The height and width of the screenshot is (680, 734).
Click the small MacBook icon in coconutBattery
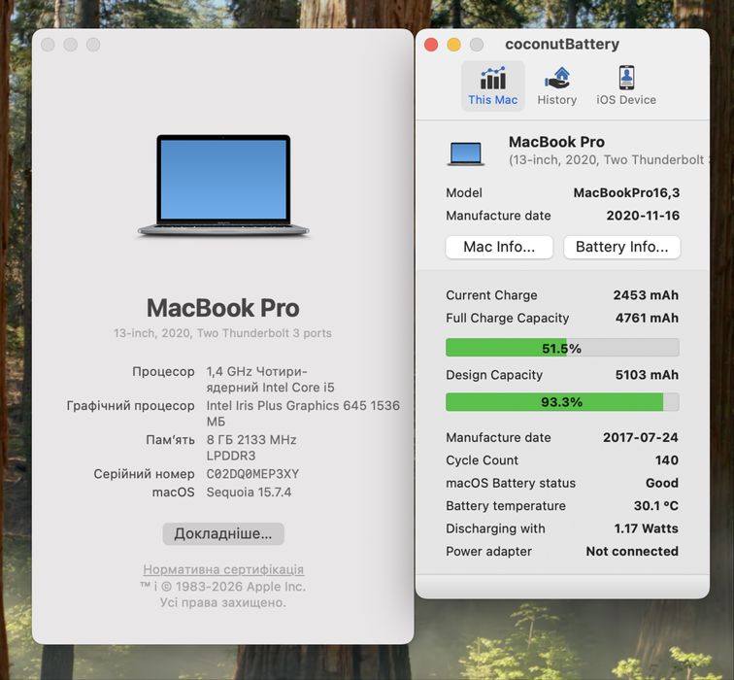pyautogui.click(x=466, y=153)
